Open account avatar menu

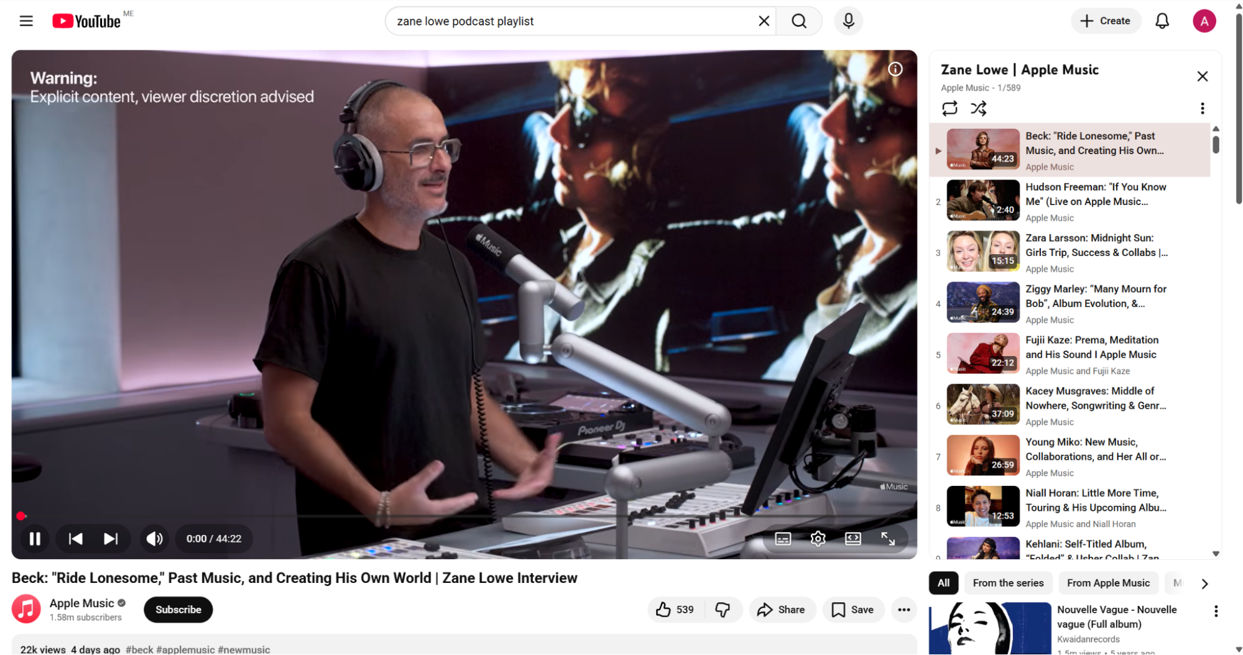click(x=1204, y=21)
